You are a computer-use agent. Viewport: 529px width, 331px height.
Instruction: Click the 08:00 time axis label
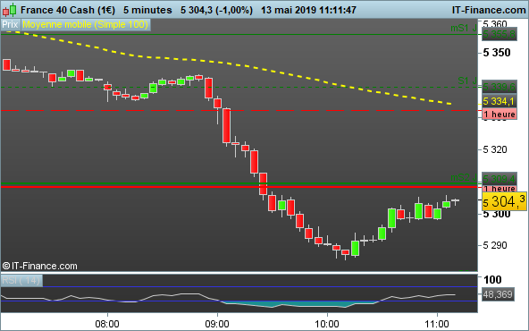click(x=107, y=324)
